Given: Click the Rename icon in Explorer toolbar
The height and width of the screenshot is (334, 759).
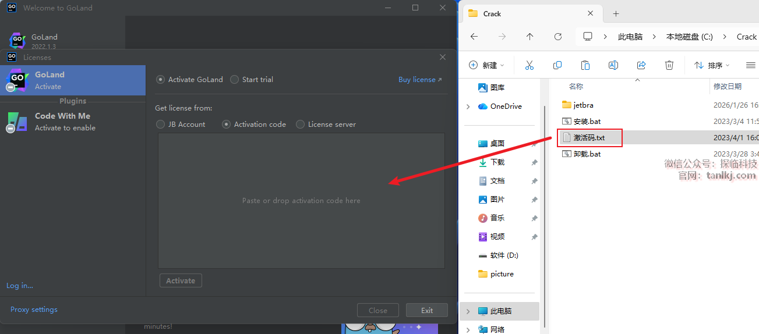Looking at the screenshot, I should [613, 65].
